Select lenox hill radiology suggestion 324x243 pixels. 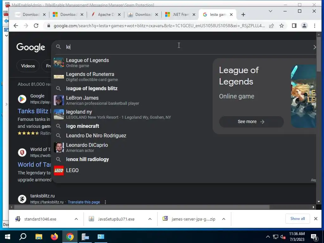[x=132, y=159]
